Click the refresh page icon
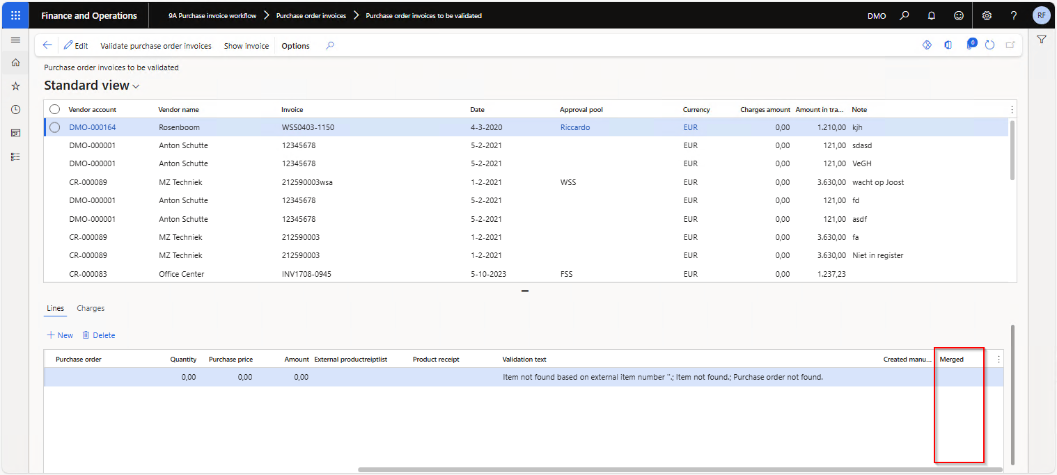The height and width of the screenshot is (475, 1057). (x=989, y=45)
